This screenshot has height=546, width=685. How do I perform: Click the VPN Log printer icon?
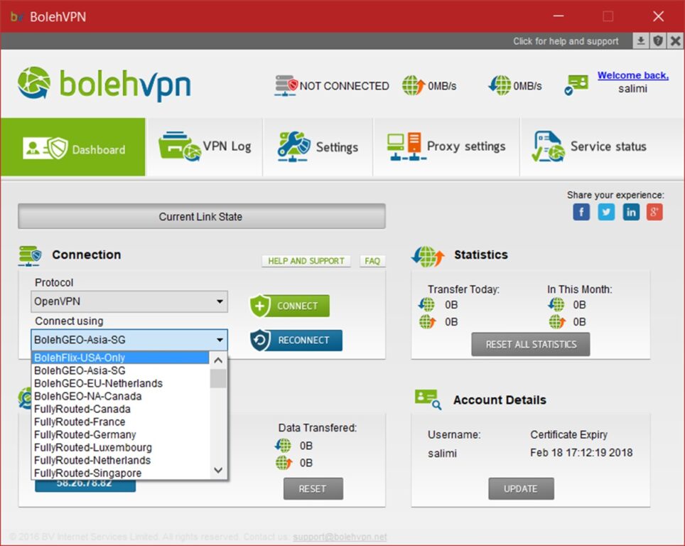(x=179, y=146)
